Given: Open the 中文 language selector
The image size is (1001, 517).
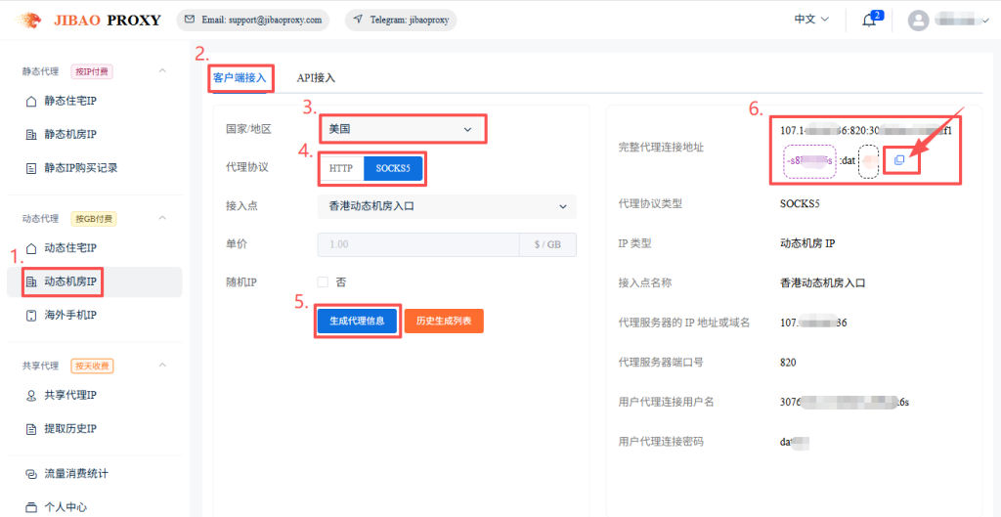Looking at the screenshot, I should click(x=810, y=20).
